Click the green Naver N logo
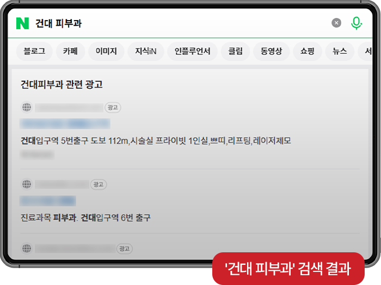 click(x=22, y=23)
